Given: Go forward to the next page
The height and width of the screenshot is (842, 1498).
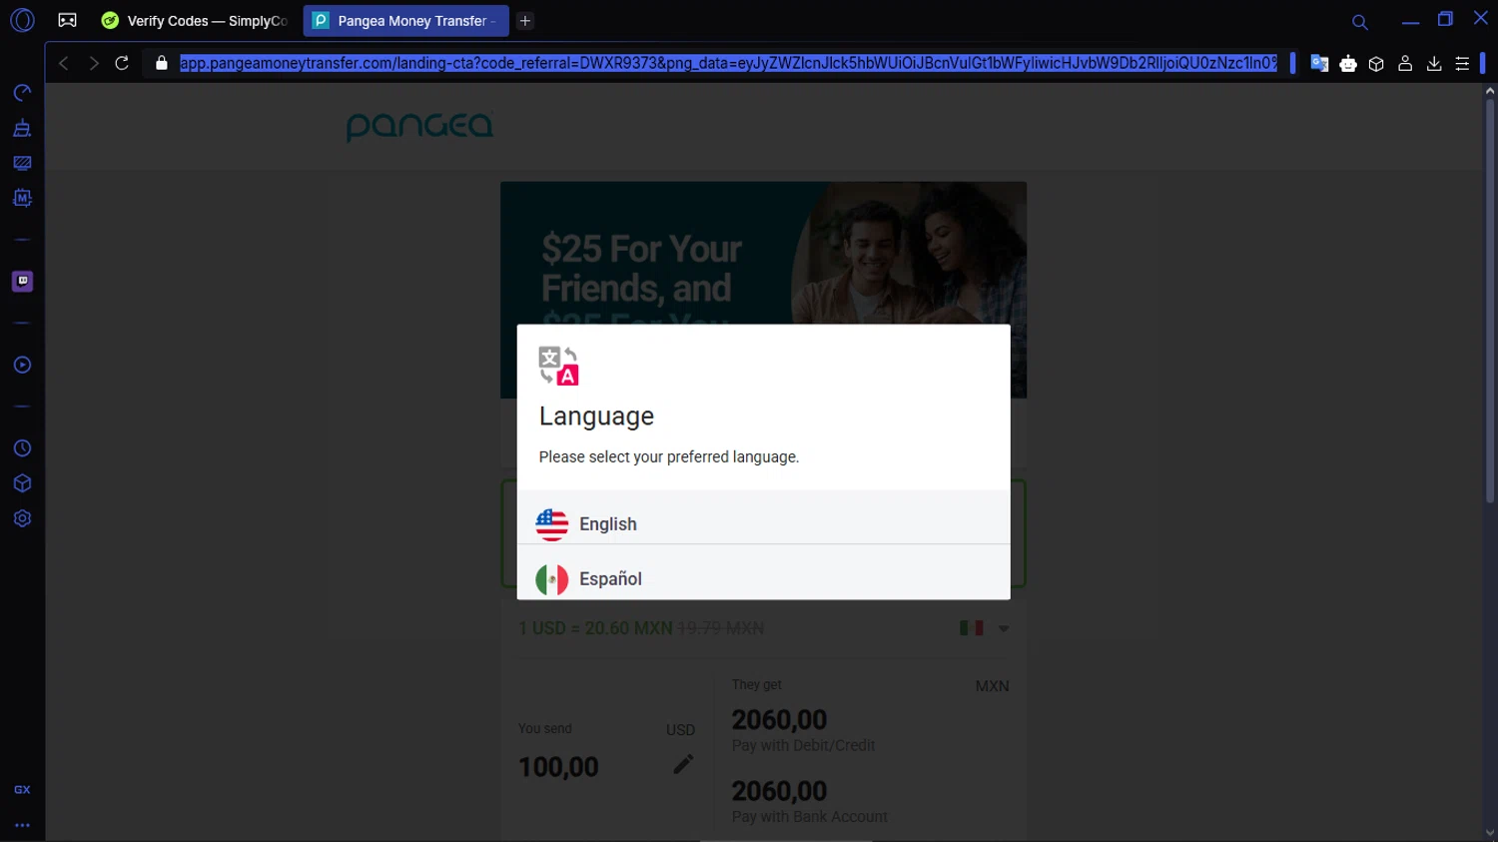Looking at the screenshot, I should 93,63.
